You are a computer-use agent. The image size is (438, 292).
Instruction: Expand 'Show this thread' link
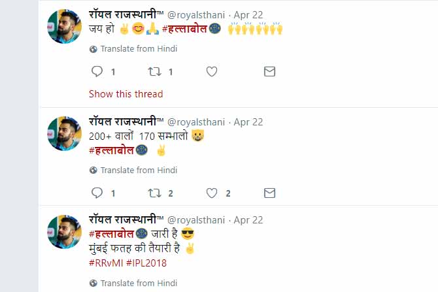126,94
